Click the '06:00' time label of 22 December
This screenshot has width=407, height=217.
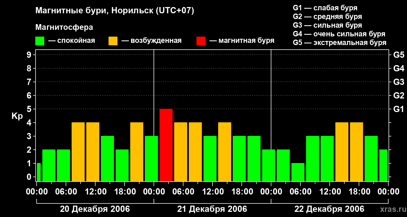[x=300, y=192]
